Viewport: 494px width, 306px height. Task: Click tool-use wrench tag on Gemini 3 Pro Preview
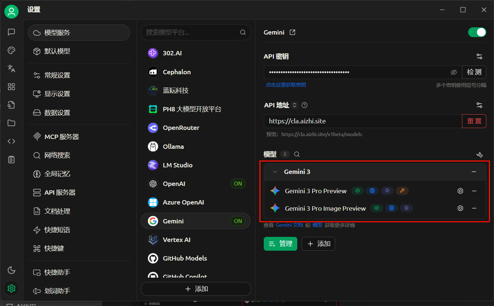tap(402, 191)
